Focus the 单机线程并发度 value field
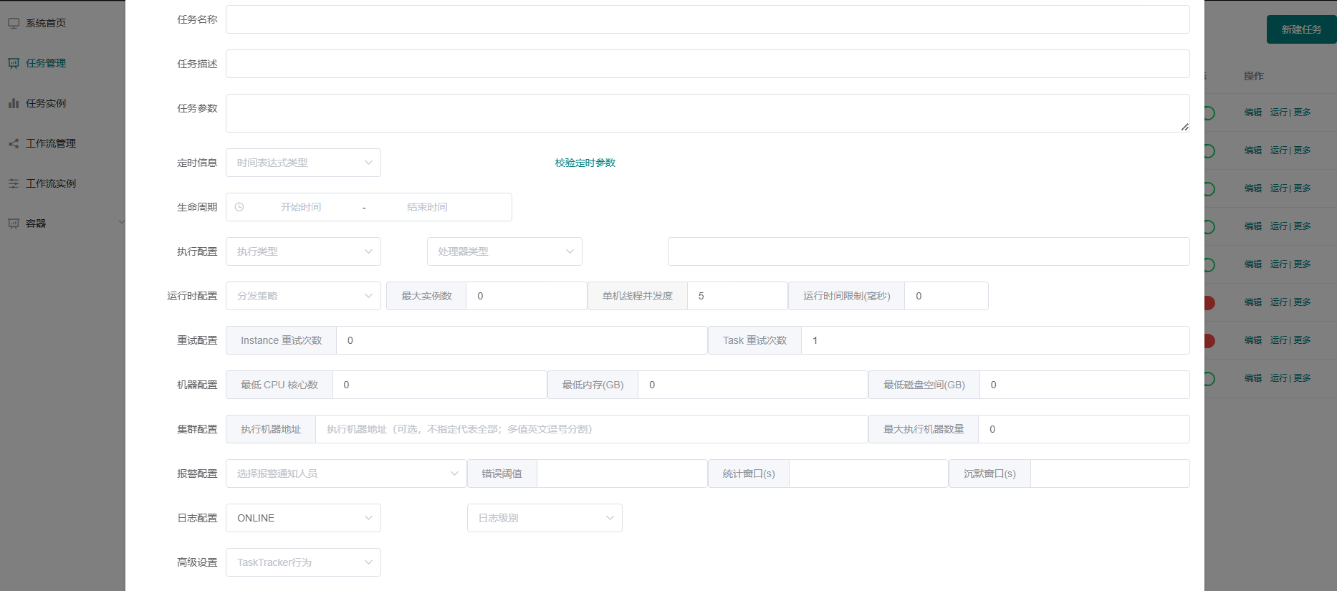This screenshot has height=591, width=1337. (737, 296)
